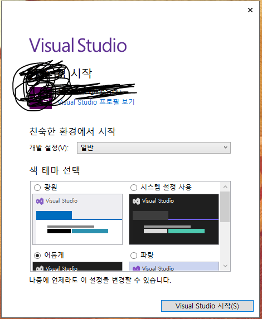
Task: Click the 개발 설정(V): label
Action: (49, 148)
